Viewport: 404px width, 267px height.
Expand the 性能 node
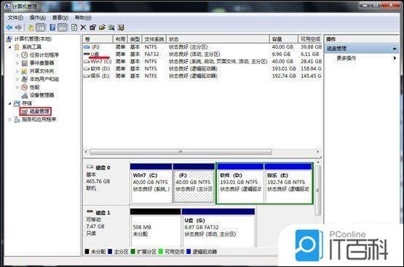(x=17, y=87)
